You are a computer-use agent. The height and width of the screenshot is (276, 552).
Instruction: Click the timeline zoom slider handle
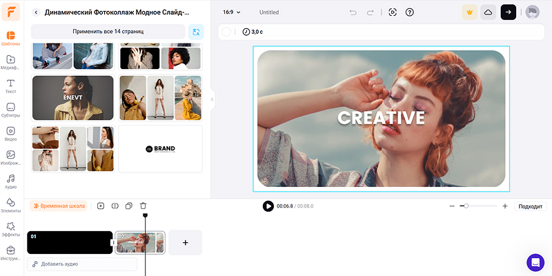tap(466, 206)
